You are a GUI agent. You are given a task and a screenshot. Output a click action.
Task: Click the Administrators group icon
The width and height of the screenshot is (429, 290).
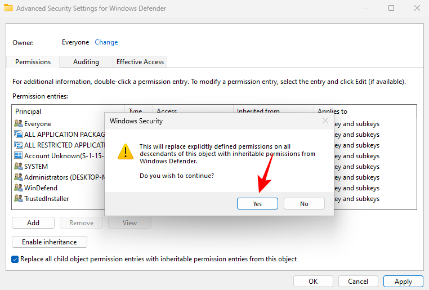click(x=18, y=177)
